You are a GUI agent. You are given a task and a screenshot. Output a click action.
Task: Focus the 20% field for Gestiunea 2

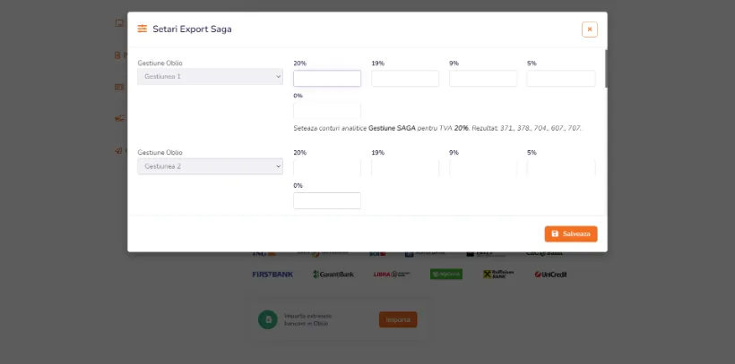click(x=327, y=168)
